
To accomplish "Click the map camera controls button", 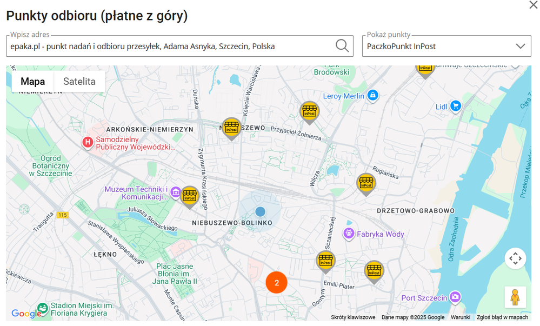I will (515, 258).
